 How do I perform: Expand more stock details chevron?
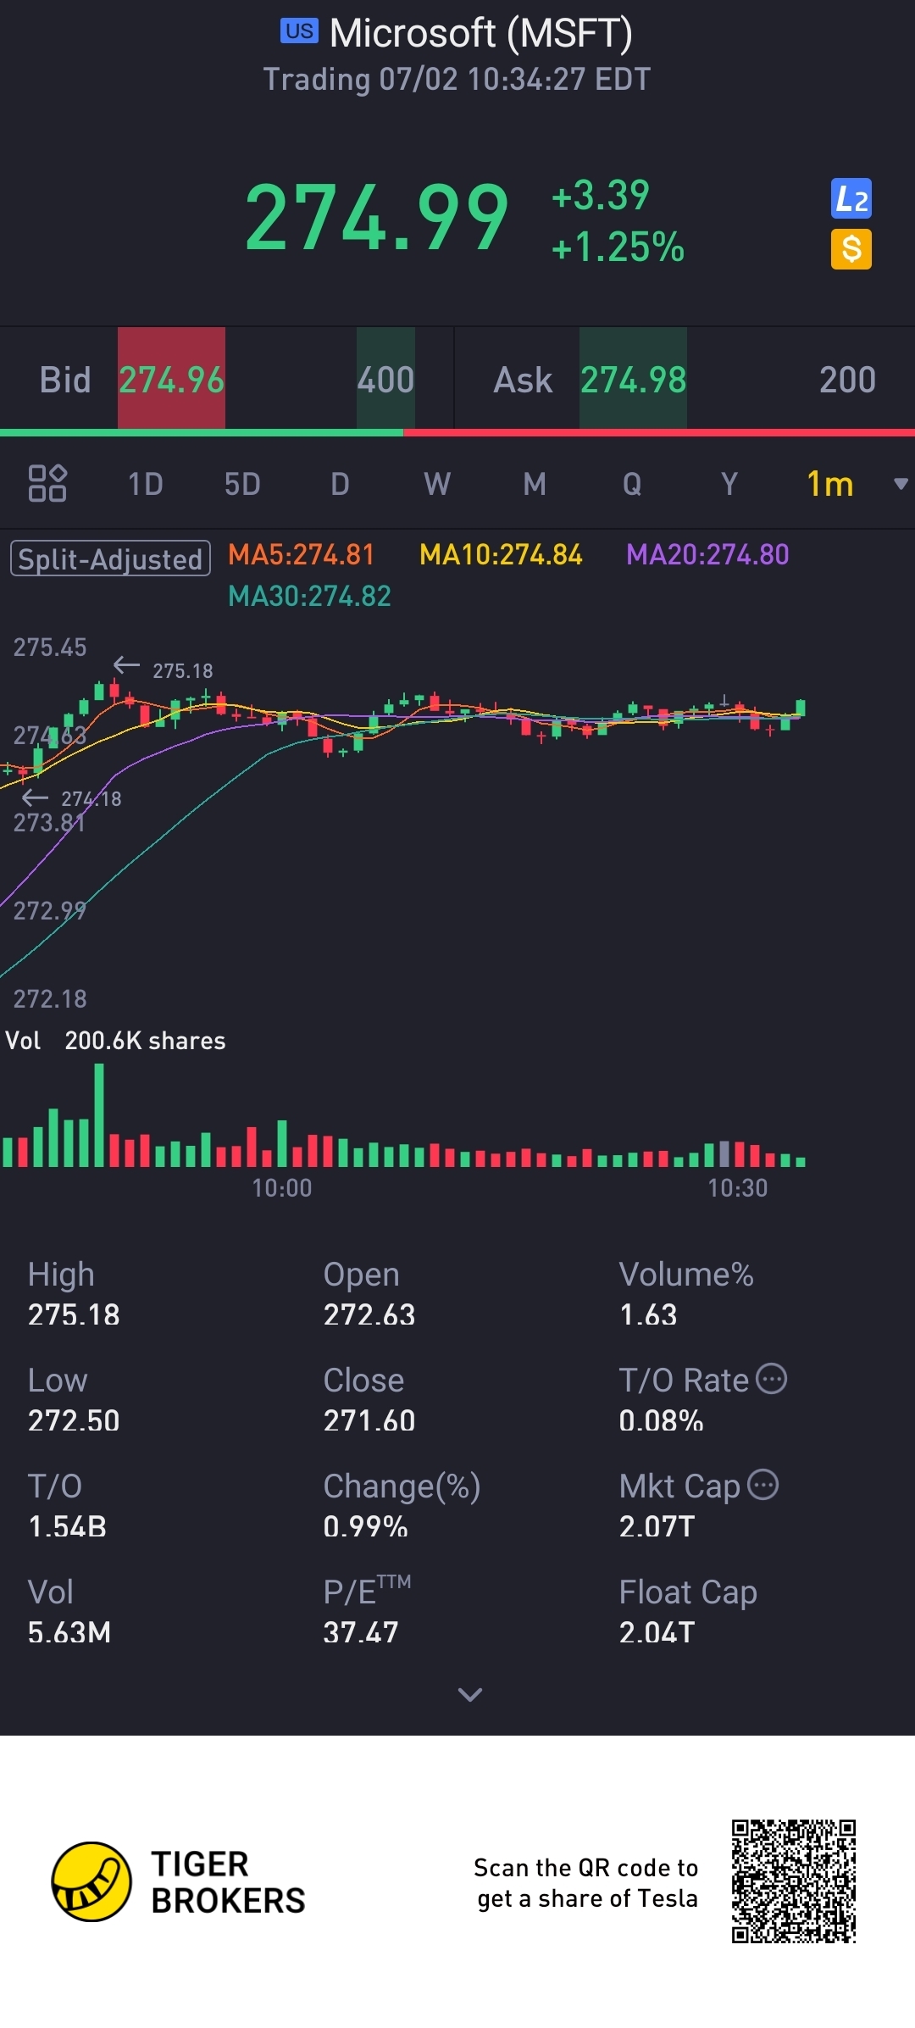click(469, 1694)
